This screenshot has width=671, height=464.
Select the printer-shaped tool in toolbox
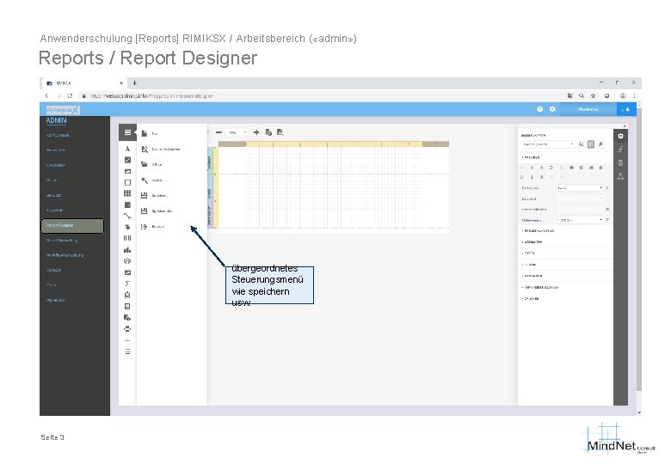(127, 329)
